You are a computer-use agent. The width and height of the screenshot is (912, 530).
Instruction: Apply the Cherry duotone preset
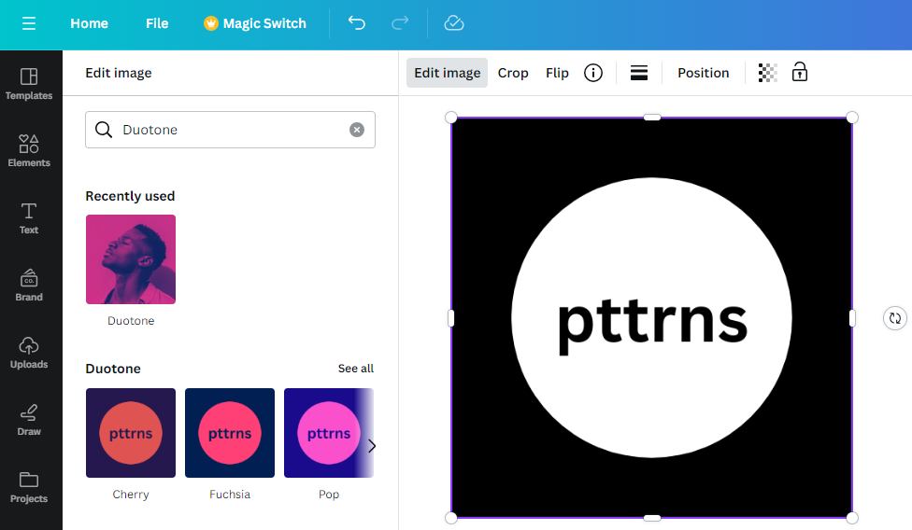pyautogui.click(x=131, y=433)
